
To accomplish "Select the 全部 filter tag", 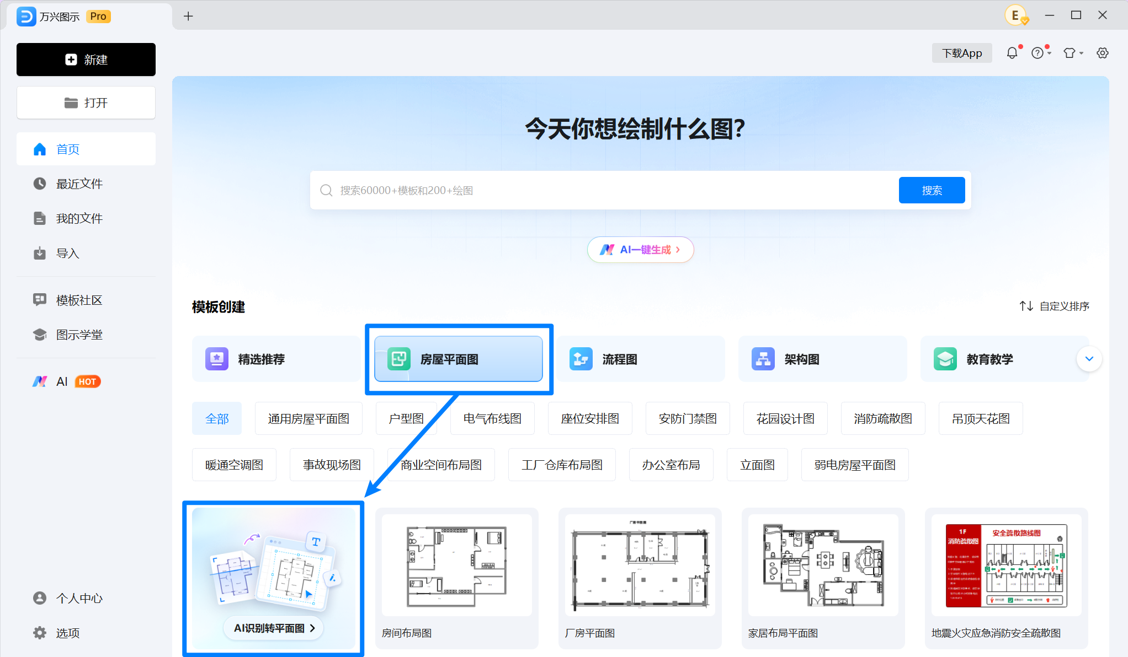I will (x=217, y=418).
